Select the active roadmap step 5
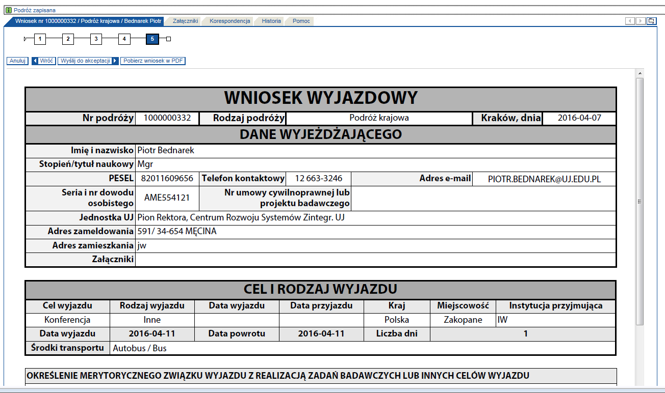Viewport: 665px width, 393px height. pos(152,39)
